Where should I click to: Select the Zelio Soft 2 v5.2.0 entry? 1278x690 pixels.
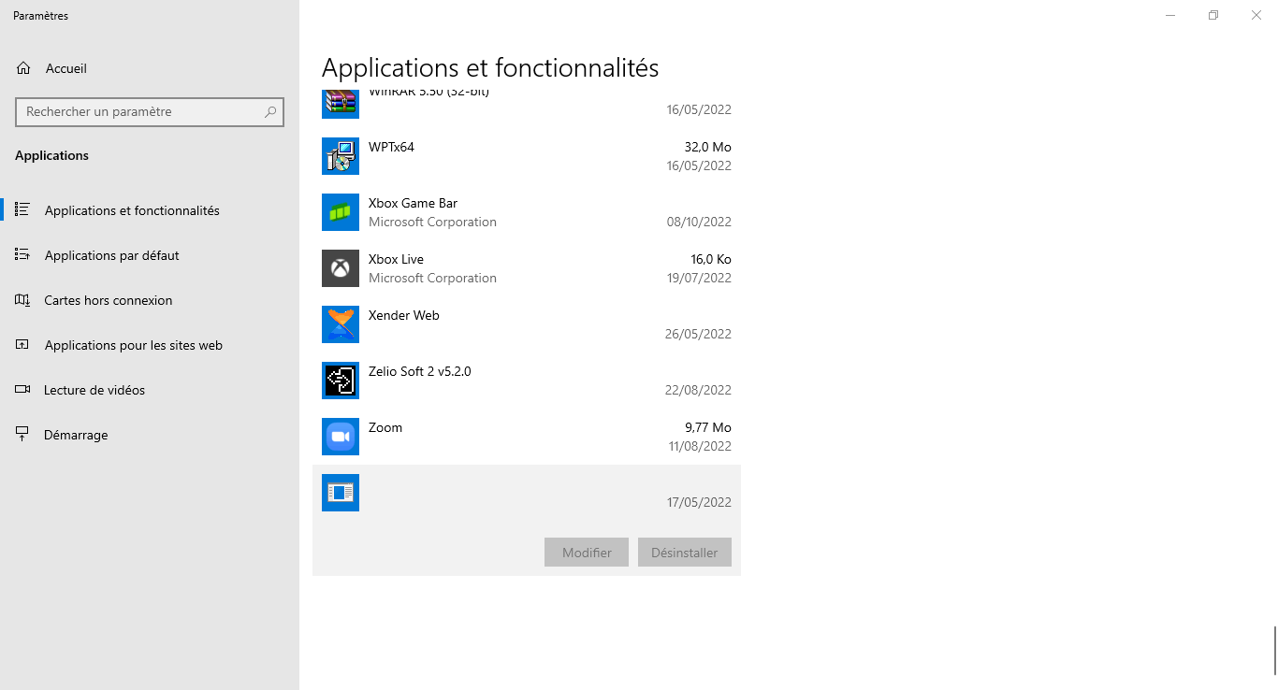click(420, 371)
